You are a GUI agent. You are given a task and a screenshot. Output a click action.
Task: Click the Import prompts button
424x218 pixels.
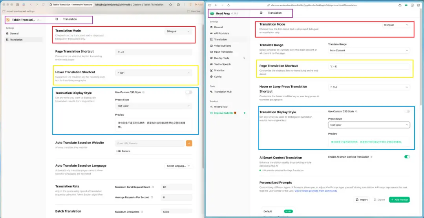[x=362, y=200]
